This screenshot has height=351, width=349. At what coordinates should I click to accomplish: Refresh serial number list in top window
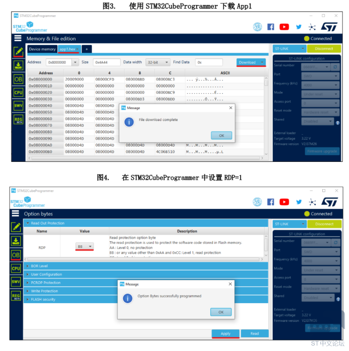[335, 67]
